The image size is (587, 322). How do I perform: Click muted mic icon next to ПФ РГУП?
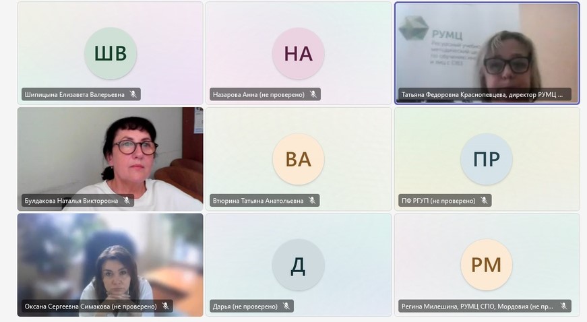[x=484, y=201]
